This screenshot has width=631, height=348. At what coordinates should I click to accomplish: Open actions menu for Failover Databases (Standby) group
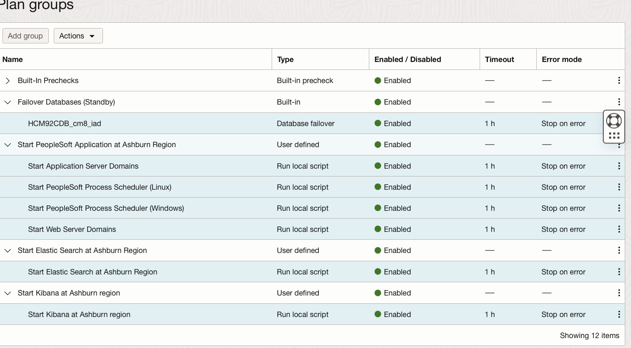pyautogui.click(x=619, y=102)
